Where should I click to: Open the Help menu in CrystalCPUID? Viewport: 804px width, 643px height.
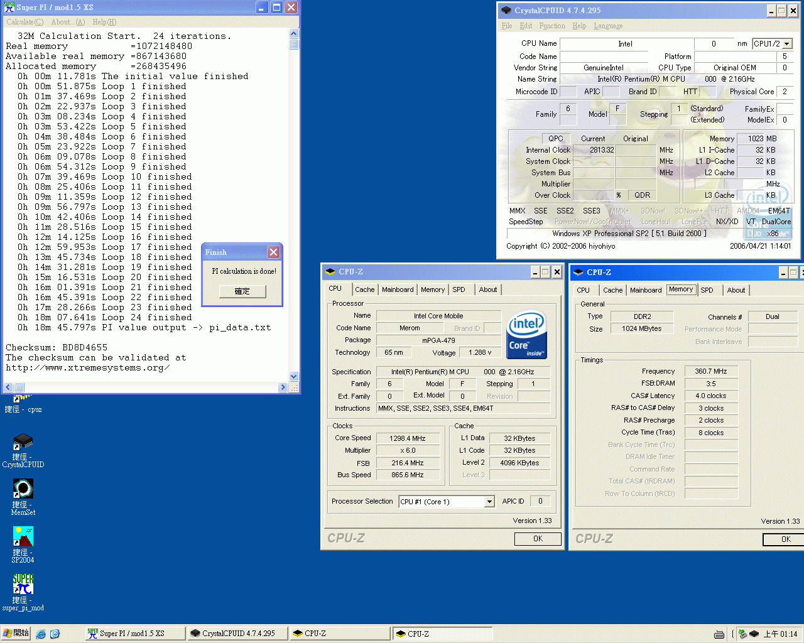(579, 26)
